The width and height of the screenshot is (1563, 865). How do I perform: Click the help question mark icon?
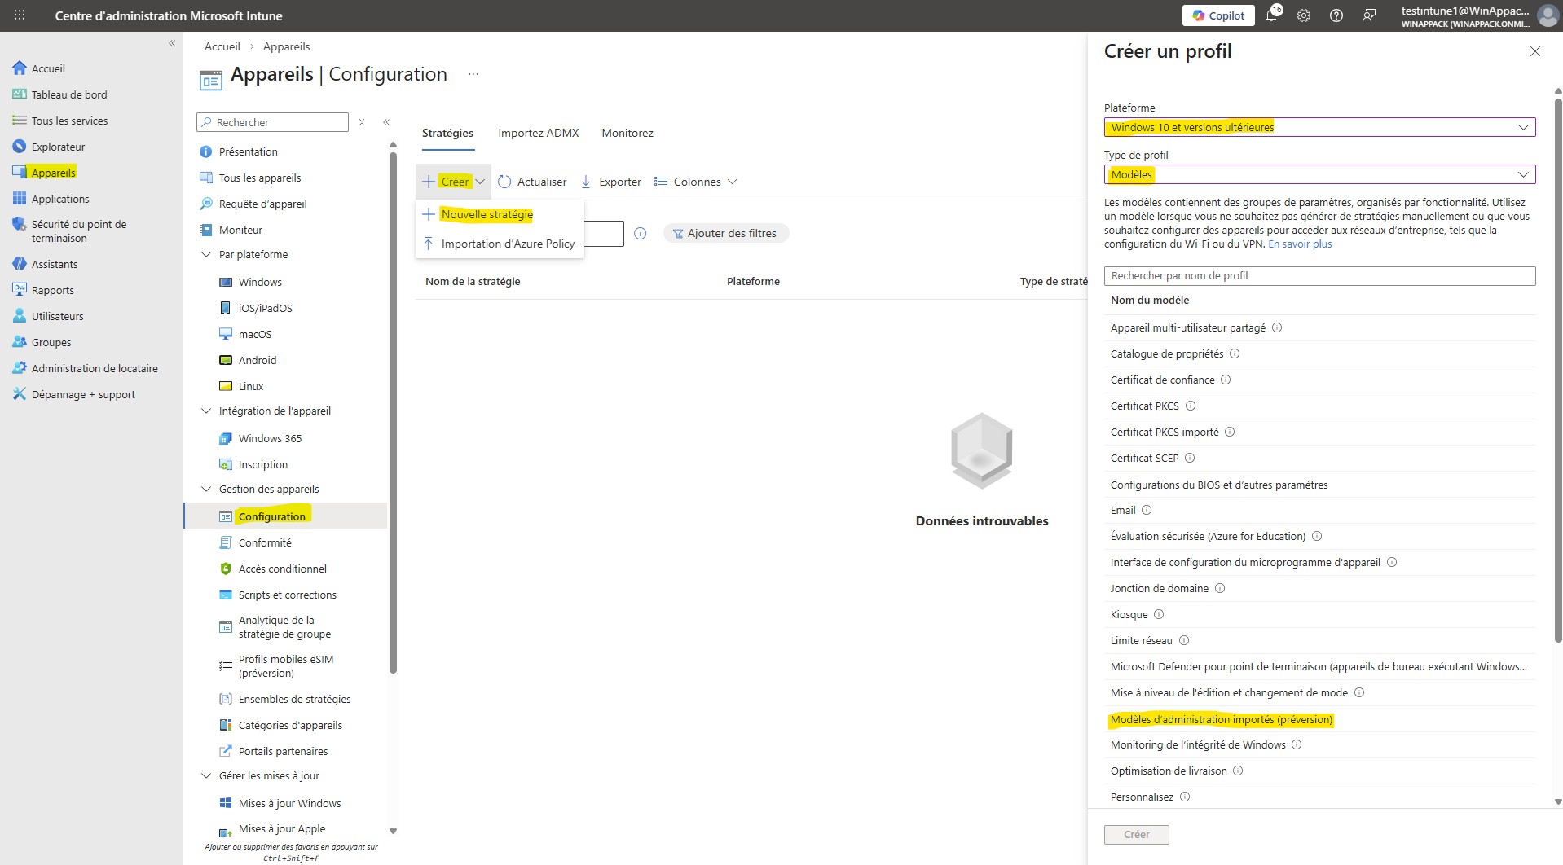tap(1336, 15)
